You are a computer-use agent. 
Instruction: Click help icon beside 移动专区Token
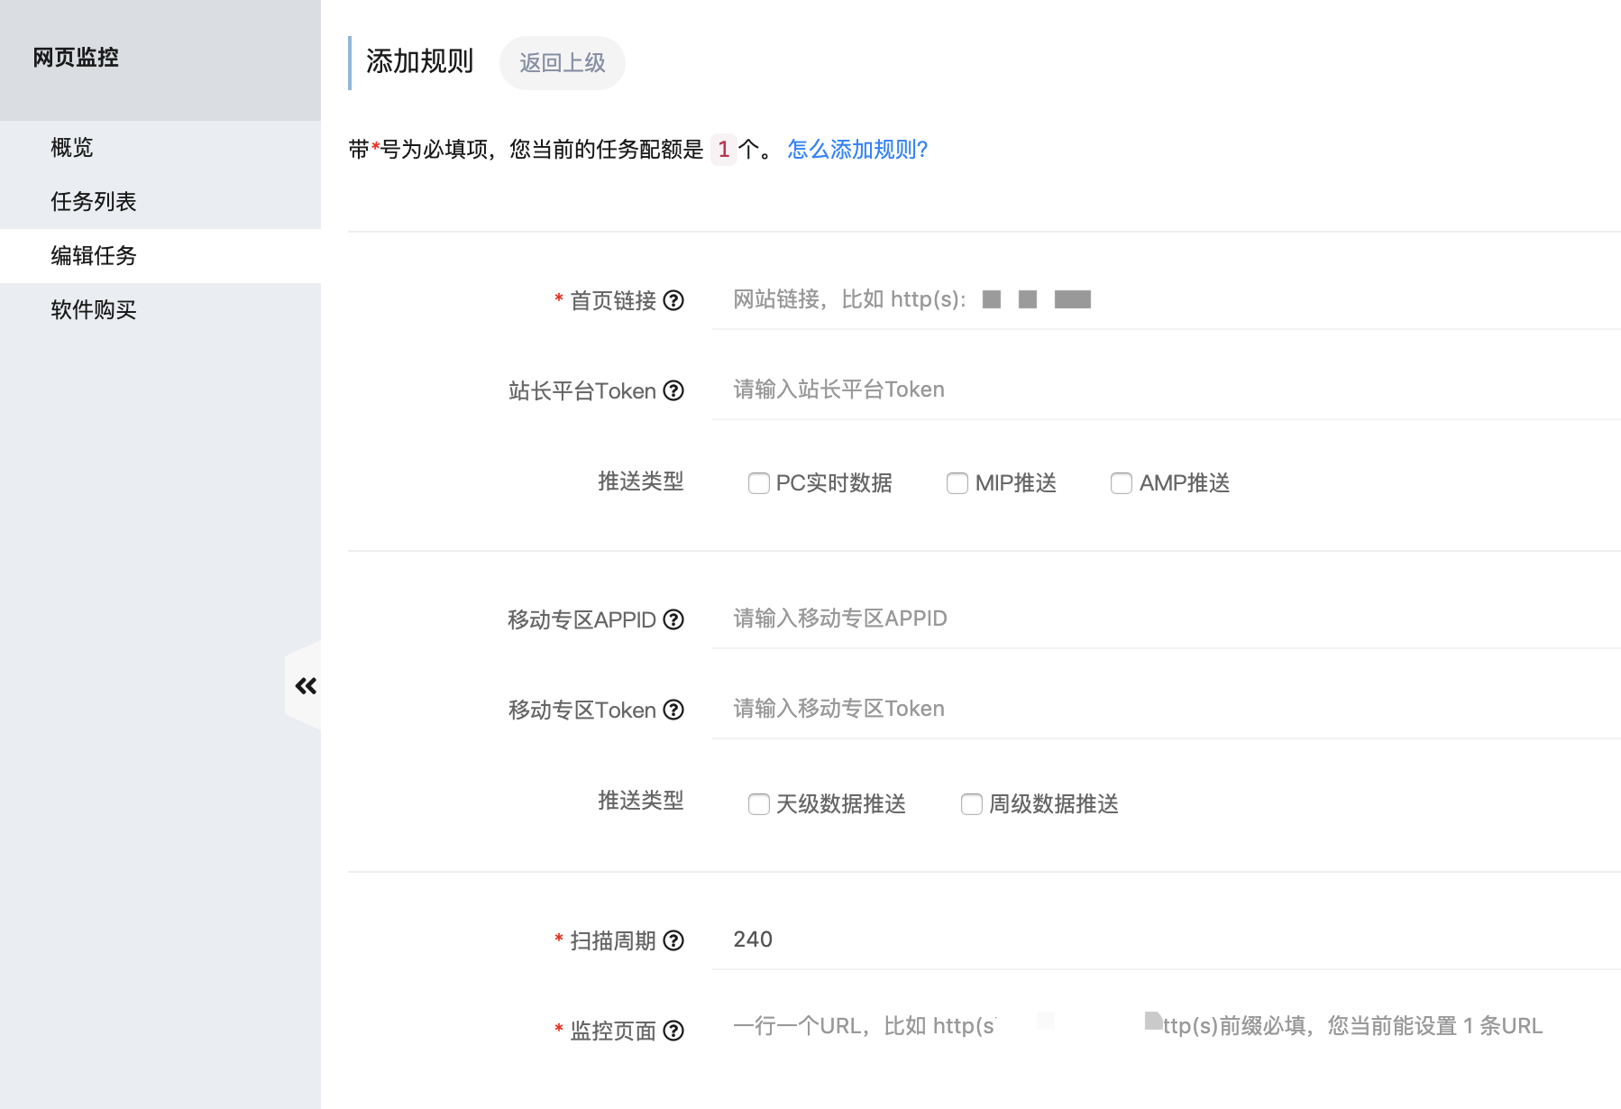[x=673, y=710]
